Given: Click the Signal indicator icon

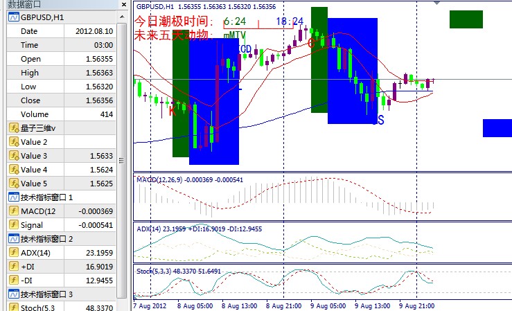Looking at the screenshot, I should pyautogui.click(x=14, y=225).
